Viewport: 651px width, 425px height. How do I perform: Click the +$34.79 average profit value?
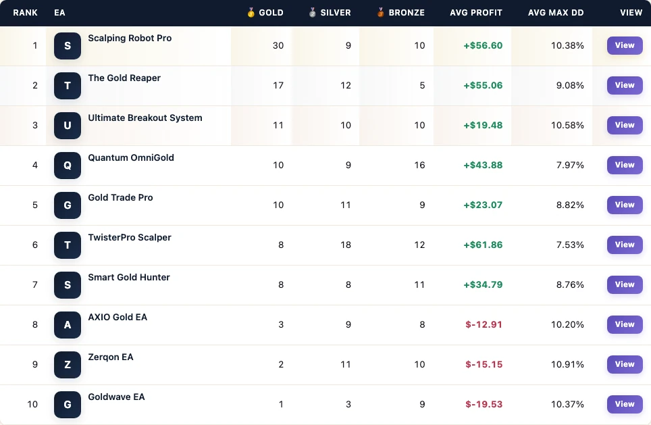point(483,285)
